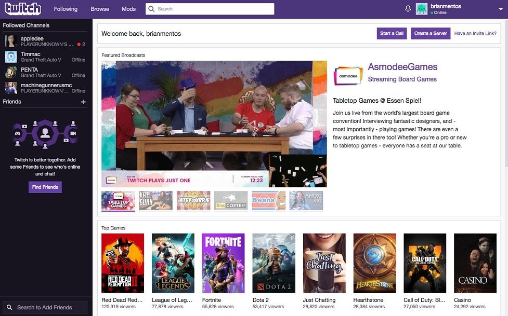Viewport: 508px width, 316px height.
Task: Click the magnifier icon in friend search
Action: (x=9, y=307)
